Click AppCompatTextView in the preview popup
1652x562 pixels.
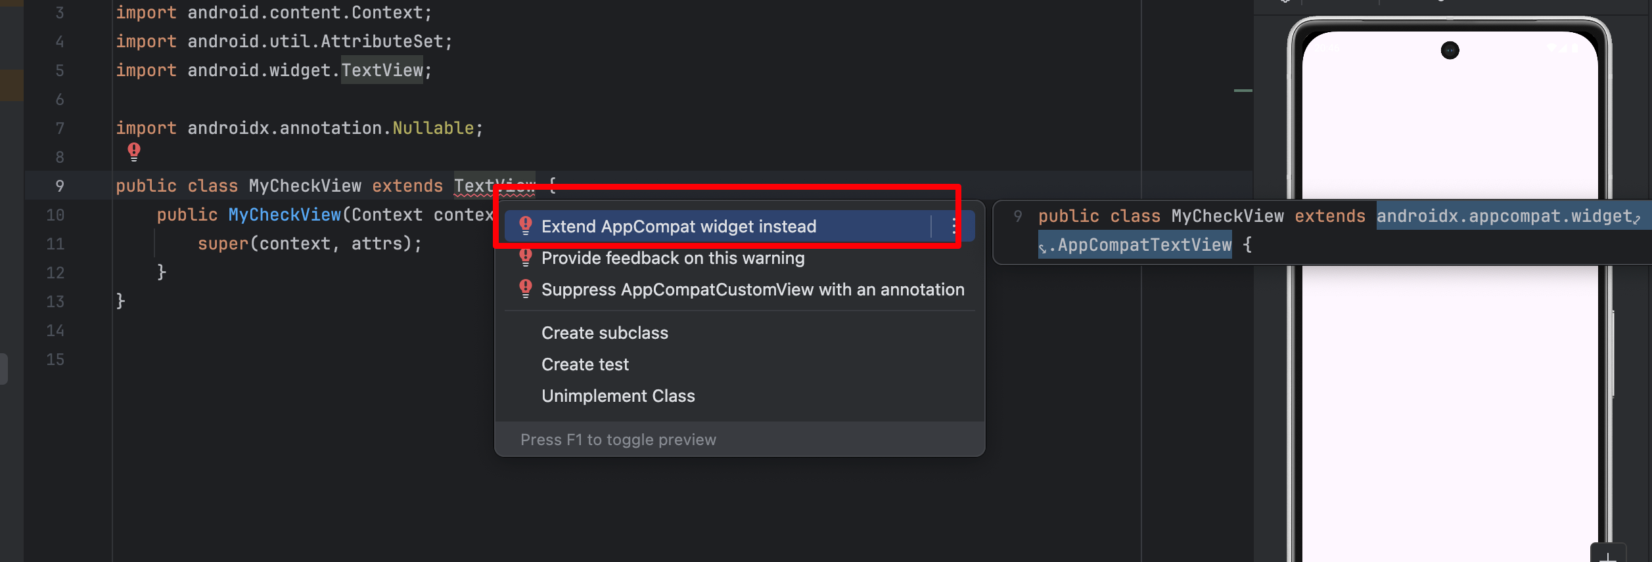coord(1144,245)
